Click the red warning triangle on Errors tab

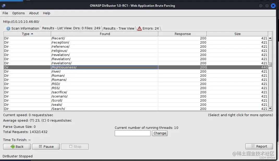click(139, 29)
